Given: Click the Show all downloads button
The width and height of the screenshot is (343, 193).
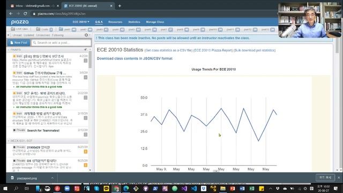Looking at the screenshot, I should click(x=325, y=177).
